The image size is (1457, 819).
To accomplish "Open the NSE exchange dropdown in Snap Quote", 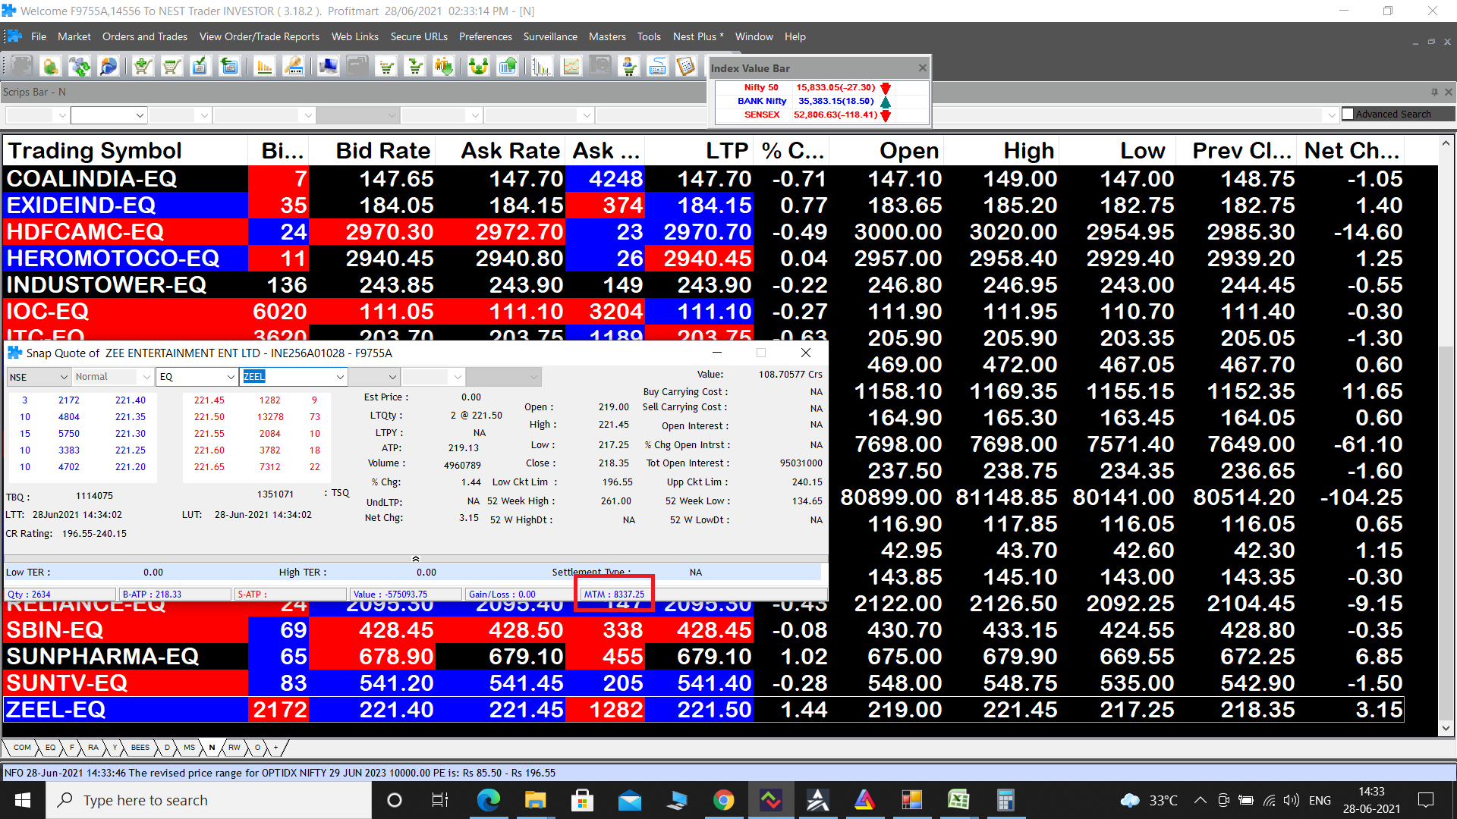I will pyautogui.click(x=39, y=377).
